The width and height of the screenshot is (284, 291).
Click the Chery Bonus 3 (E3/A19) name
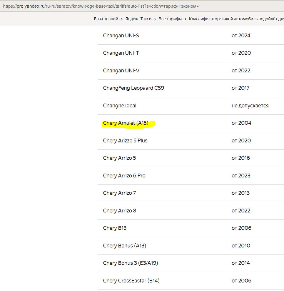coord(131,263)
